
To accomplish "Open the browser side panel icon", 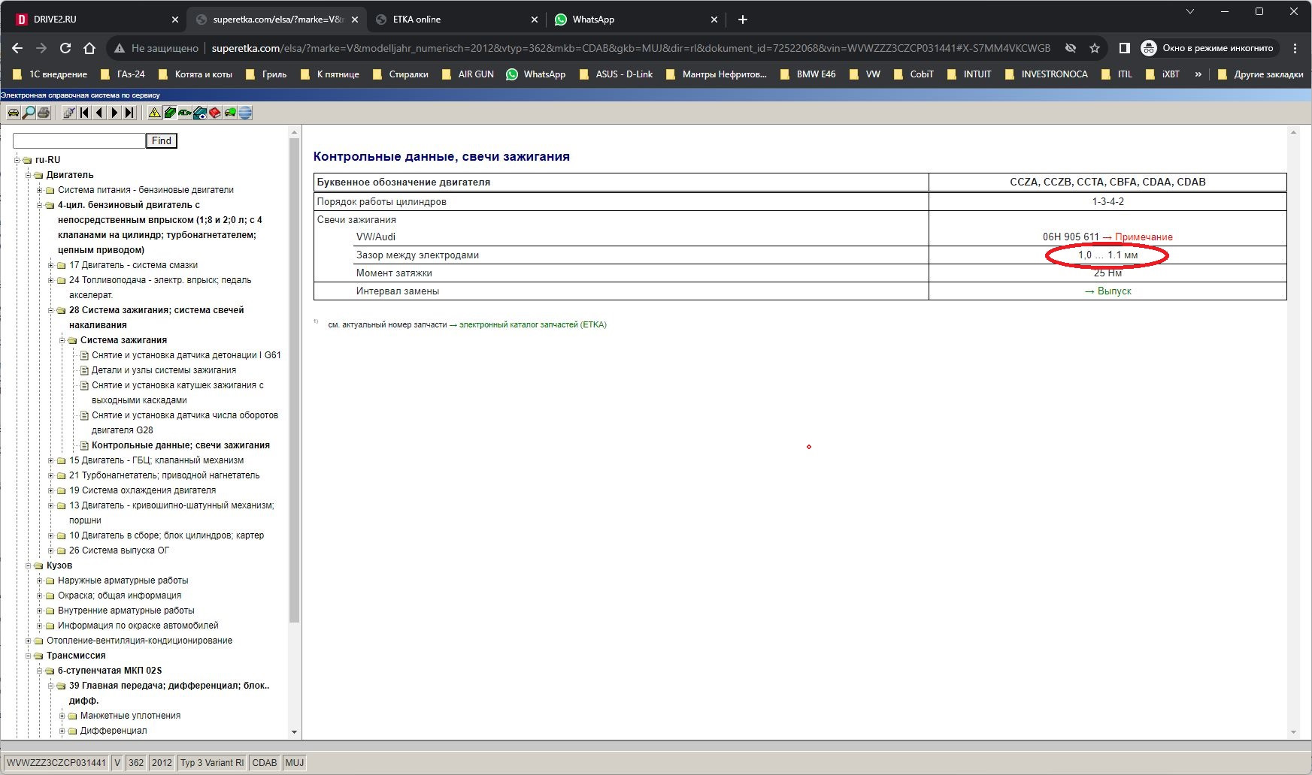I will coord(1125,48).
